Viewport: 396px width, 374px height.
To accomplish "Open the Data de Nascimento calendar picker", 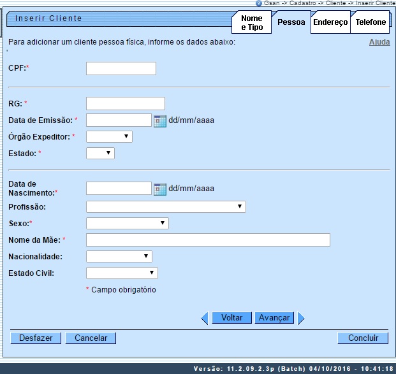I will tap(160, 189).
